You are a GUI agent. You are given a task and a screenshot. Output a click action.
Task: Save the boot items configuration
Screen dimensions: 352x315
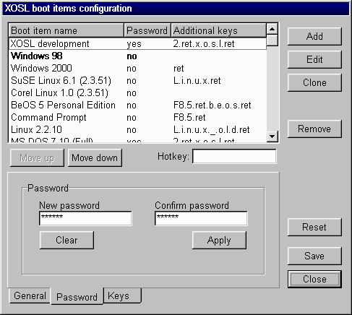pyautogui.click(x=314, y=256)
